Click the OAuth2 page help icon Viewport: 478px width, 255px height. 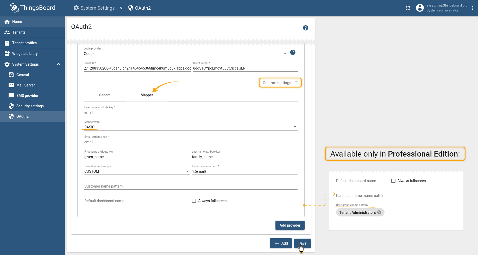[x=306, y=28]
